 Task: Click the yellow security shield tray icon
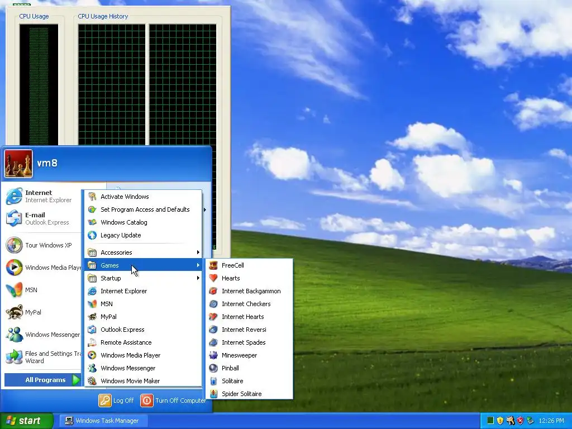(x=500, y=421)
